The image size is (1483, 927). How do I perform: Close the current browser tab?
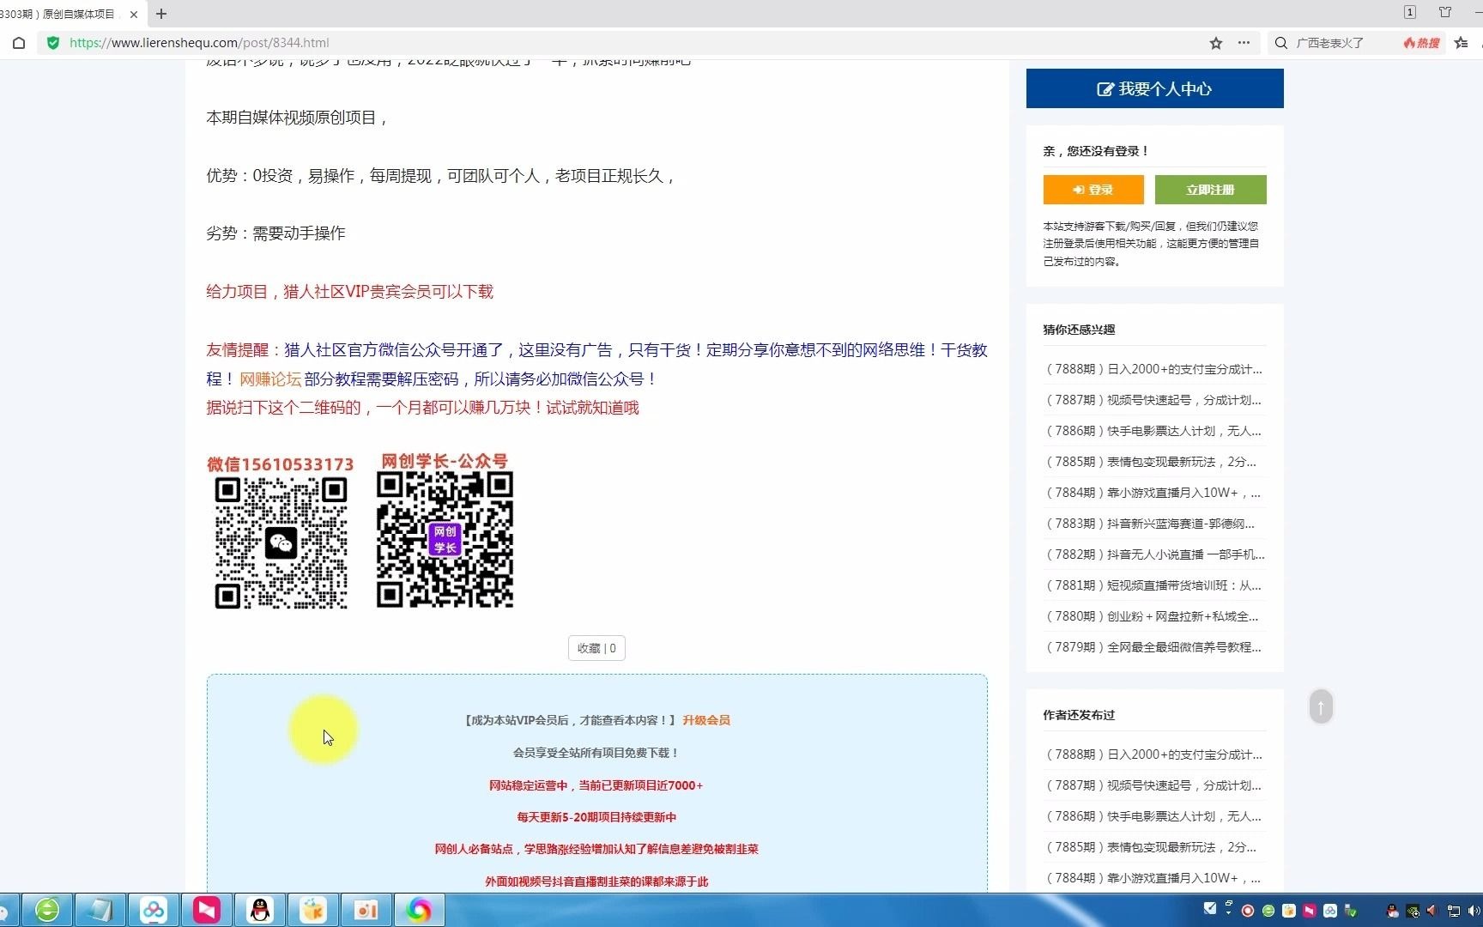(134, 15)
